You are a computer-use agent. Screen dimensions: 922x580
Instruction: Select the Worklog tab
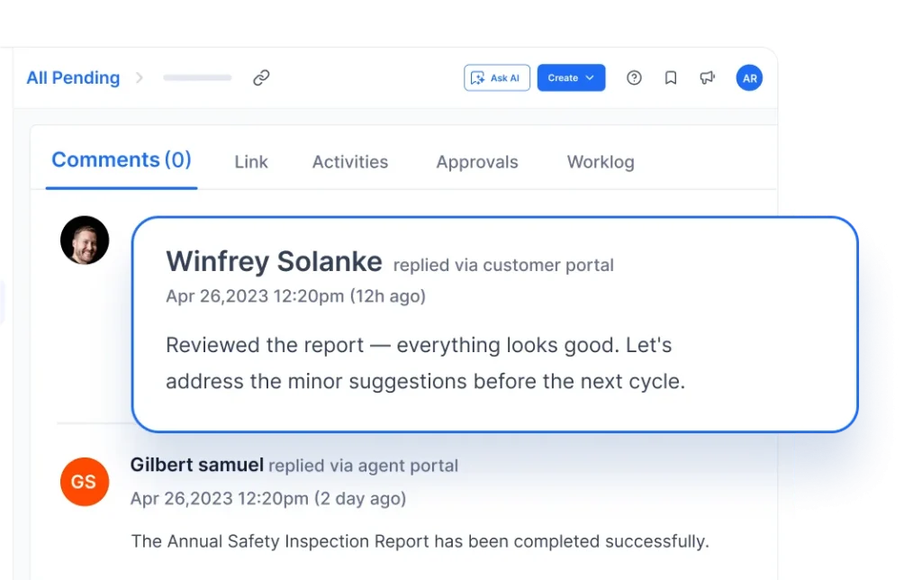[x=600, y=162]
